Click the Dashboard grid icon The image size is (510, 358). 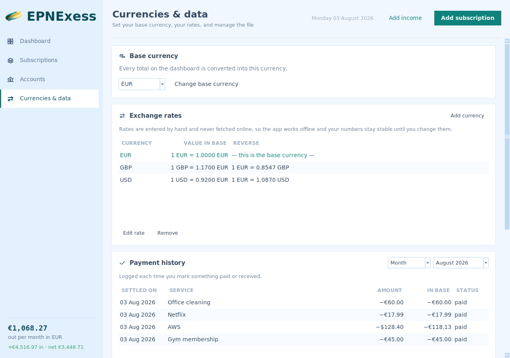10,41
